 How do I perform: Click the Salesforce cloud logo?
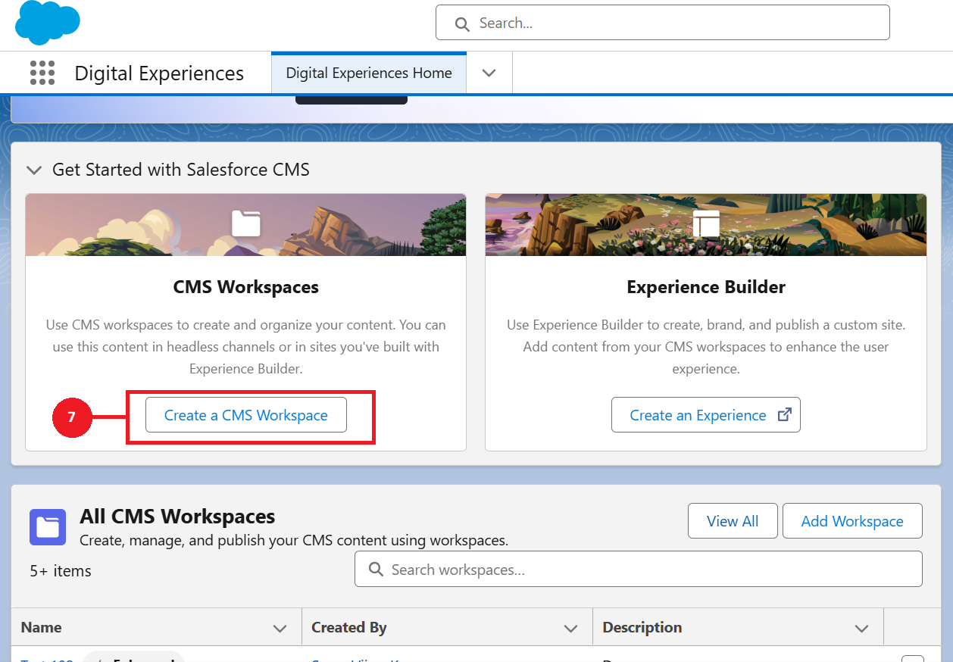(x=47, y=23)
